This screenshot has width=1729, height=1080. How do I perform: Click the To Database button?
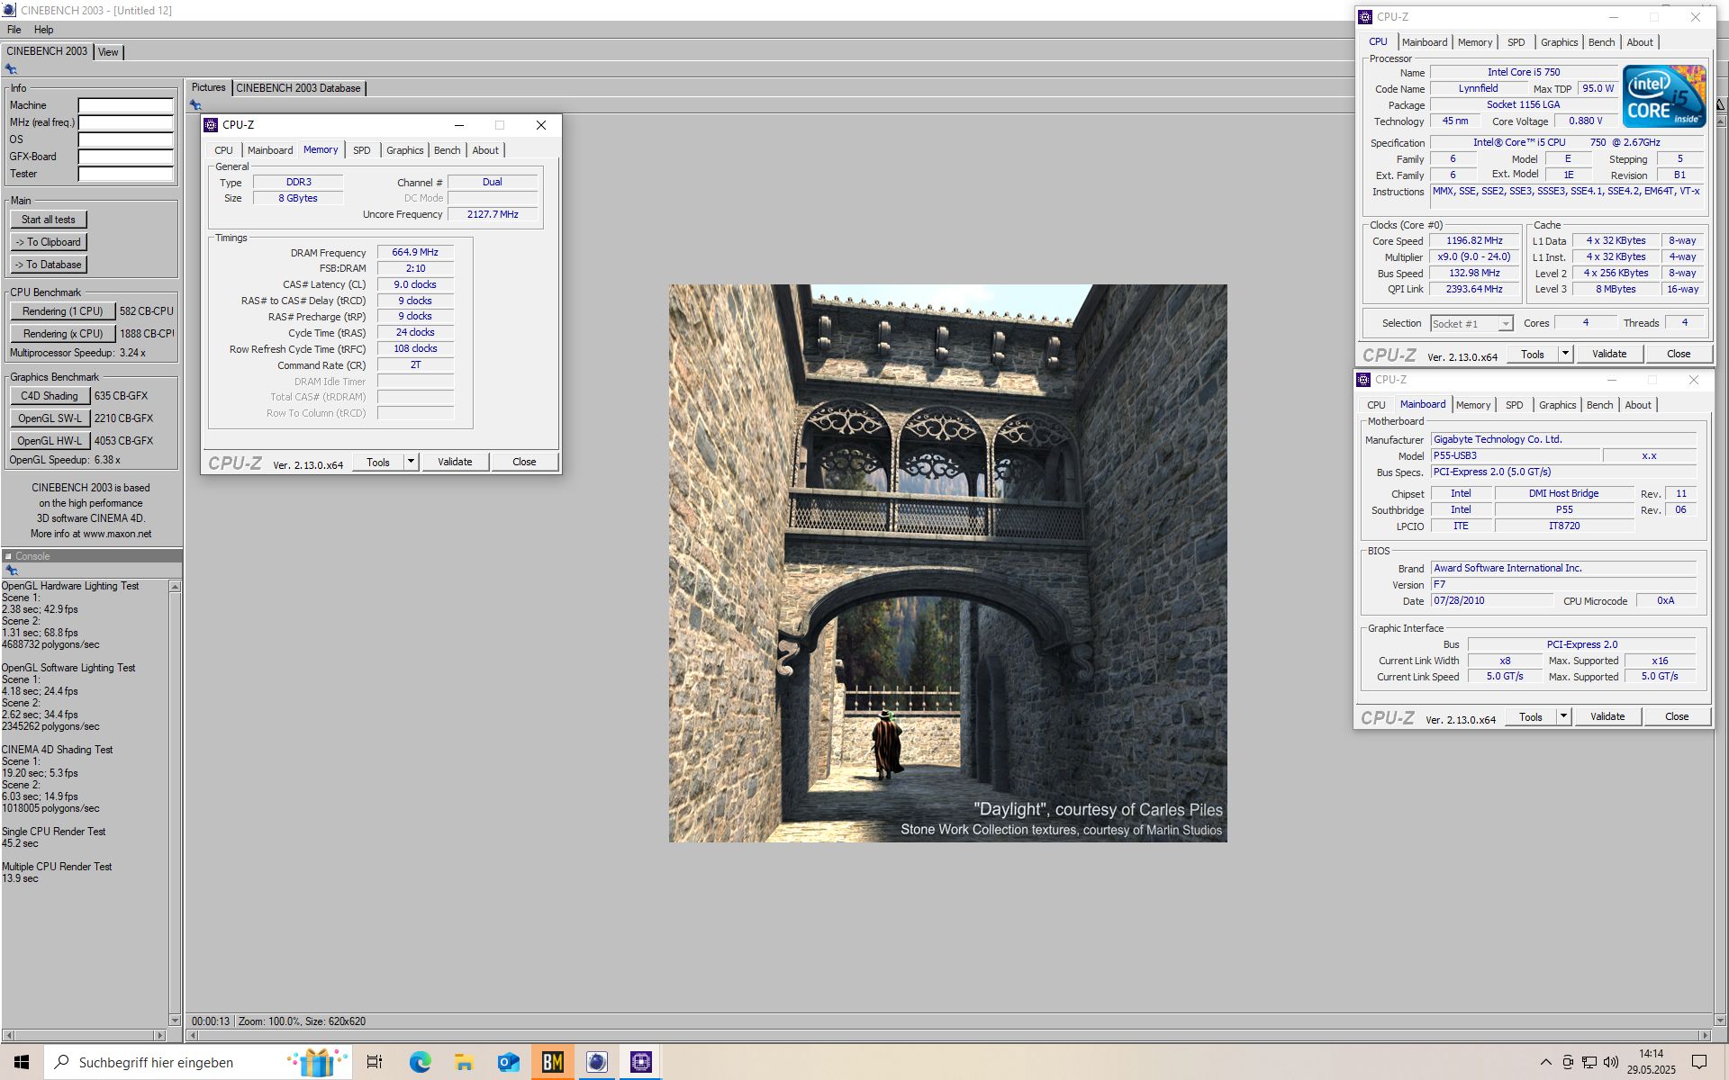pyautogui.click(x=49, y=265)
